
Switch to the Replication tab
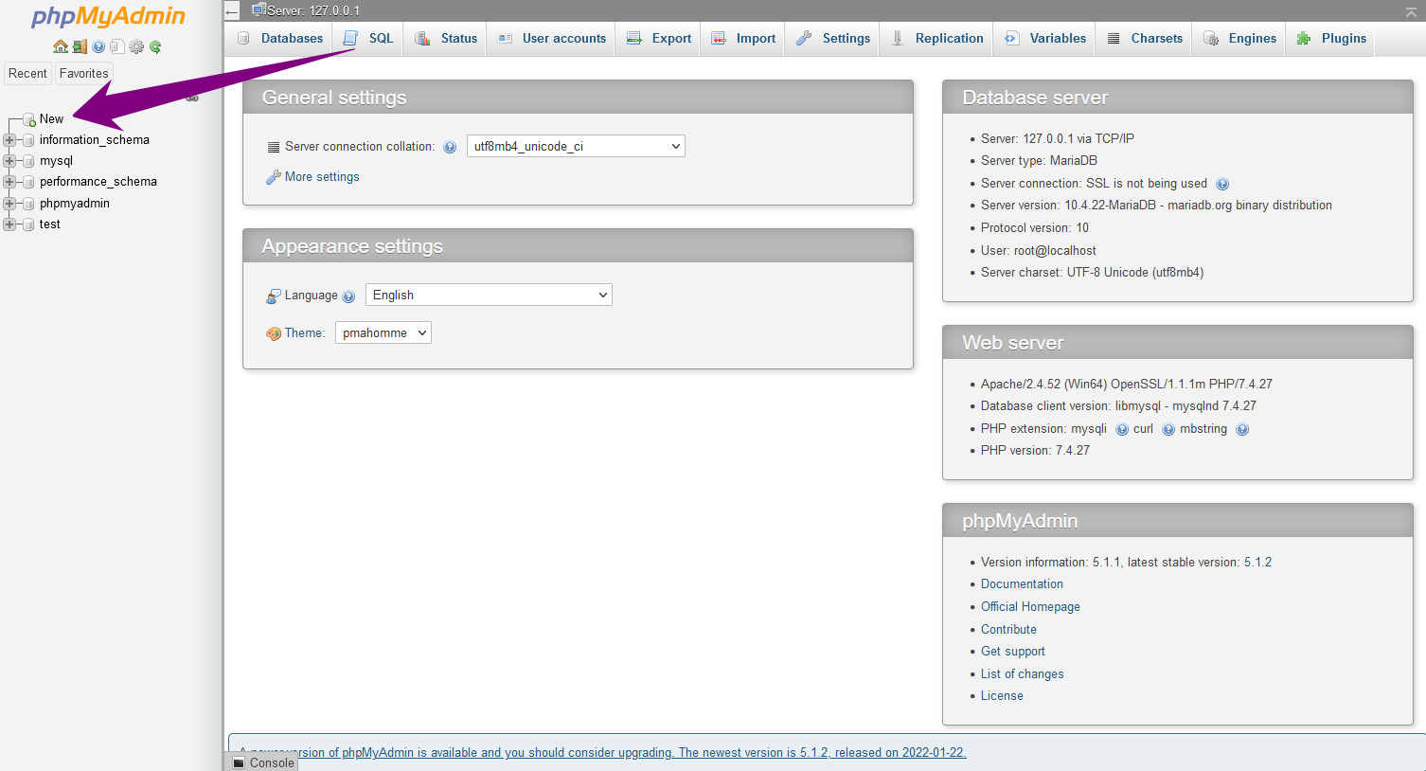tap(936, 39)
